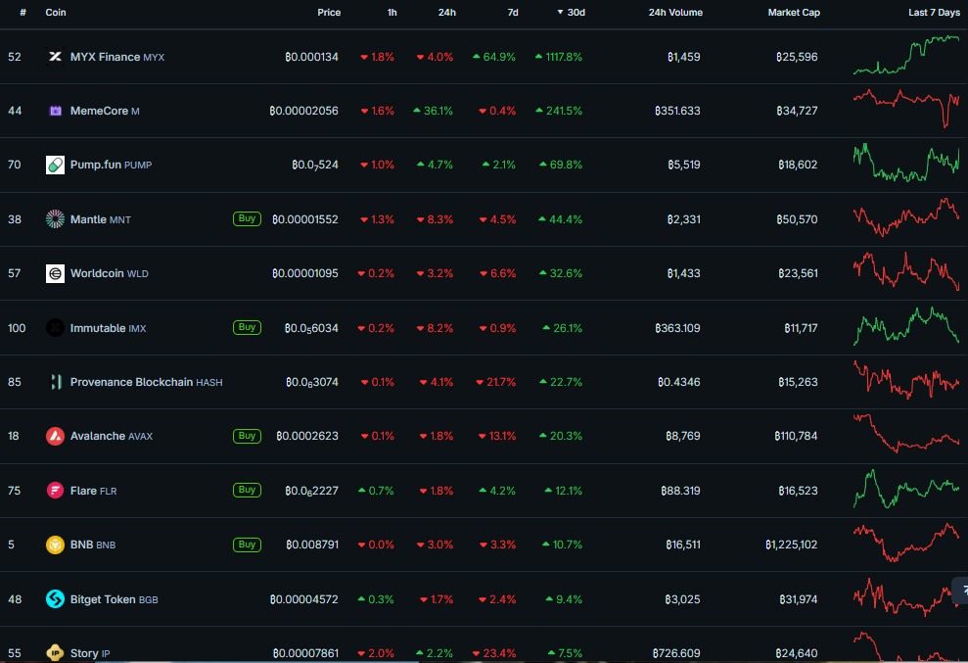Open the Story IP link

coord(90,653)
